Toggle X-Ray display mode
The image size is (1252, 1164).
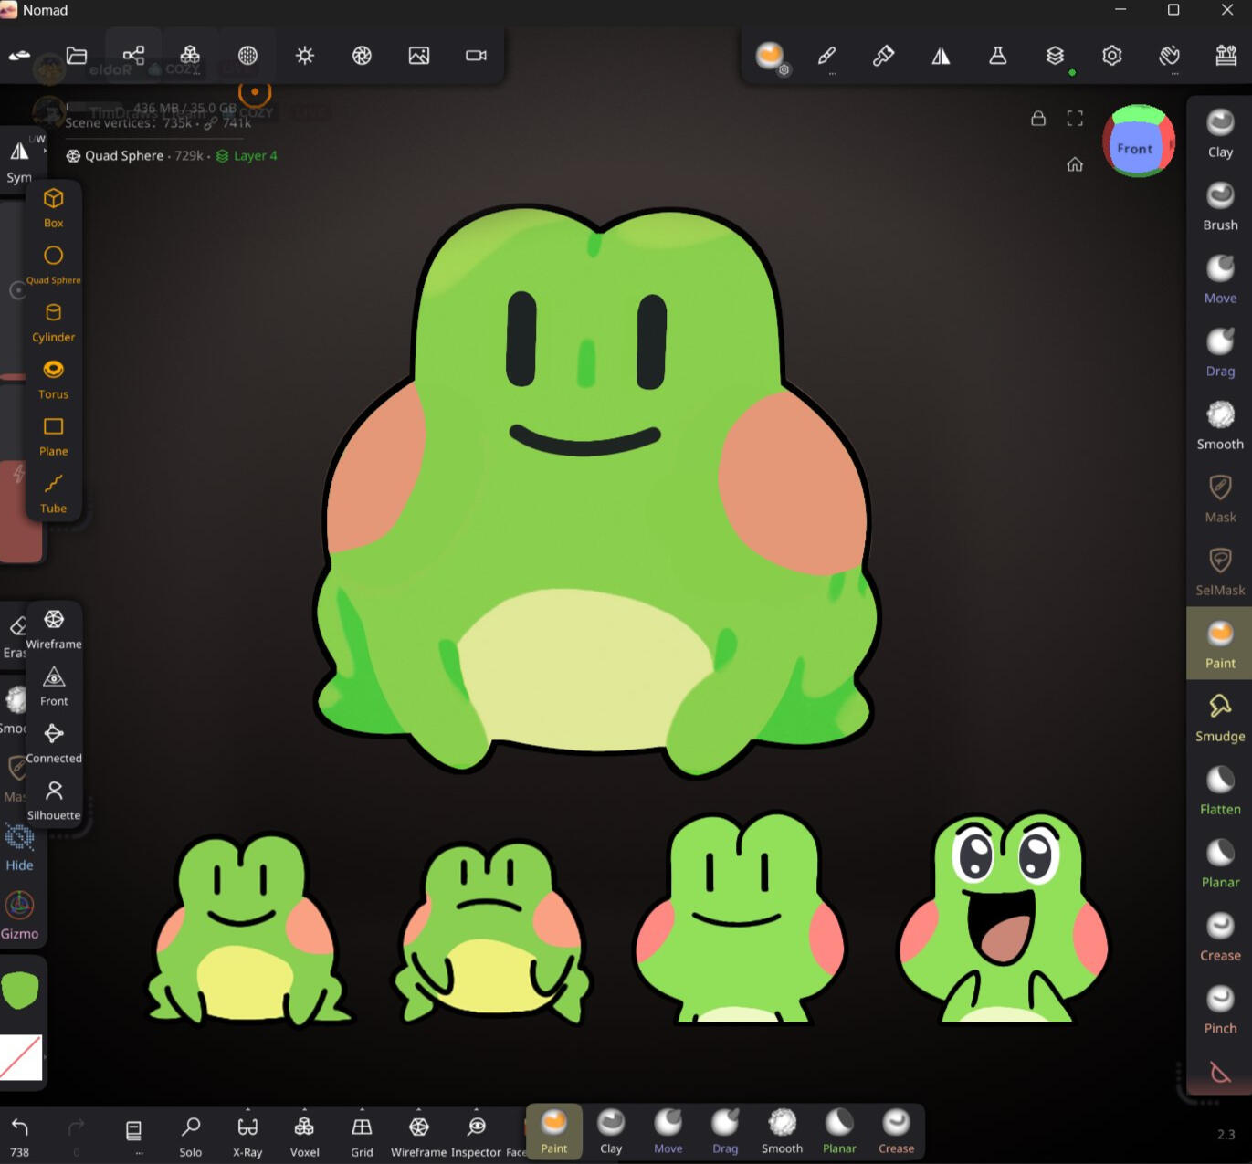coord(247,1135)
